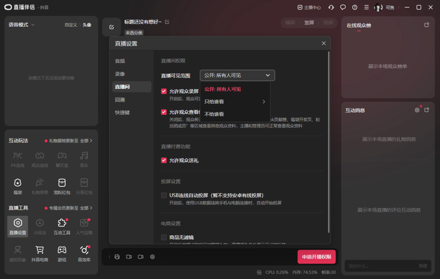
Task: Open the 音效库 sound effects library
Action: 84,253
